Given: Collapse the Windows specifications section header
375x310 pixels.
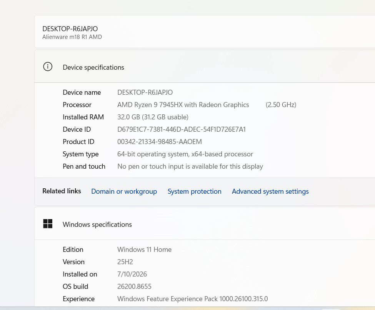Looking at the screenshot, I should click(205, 224).
